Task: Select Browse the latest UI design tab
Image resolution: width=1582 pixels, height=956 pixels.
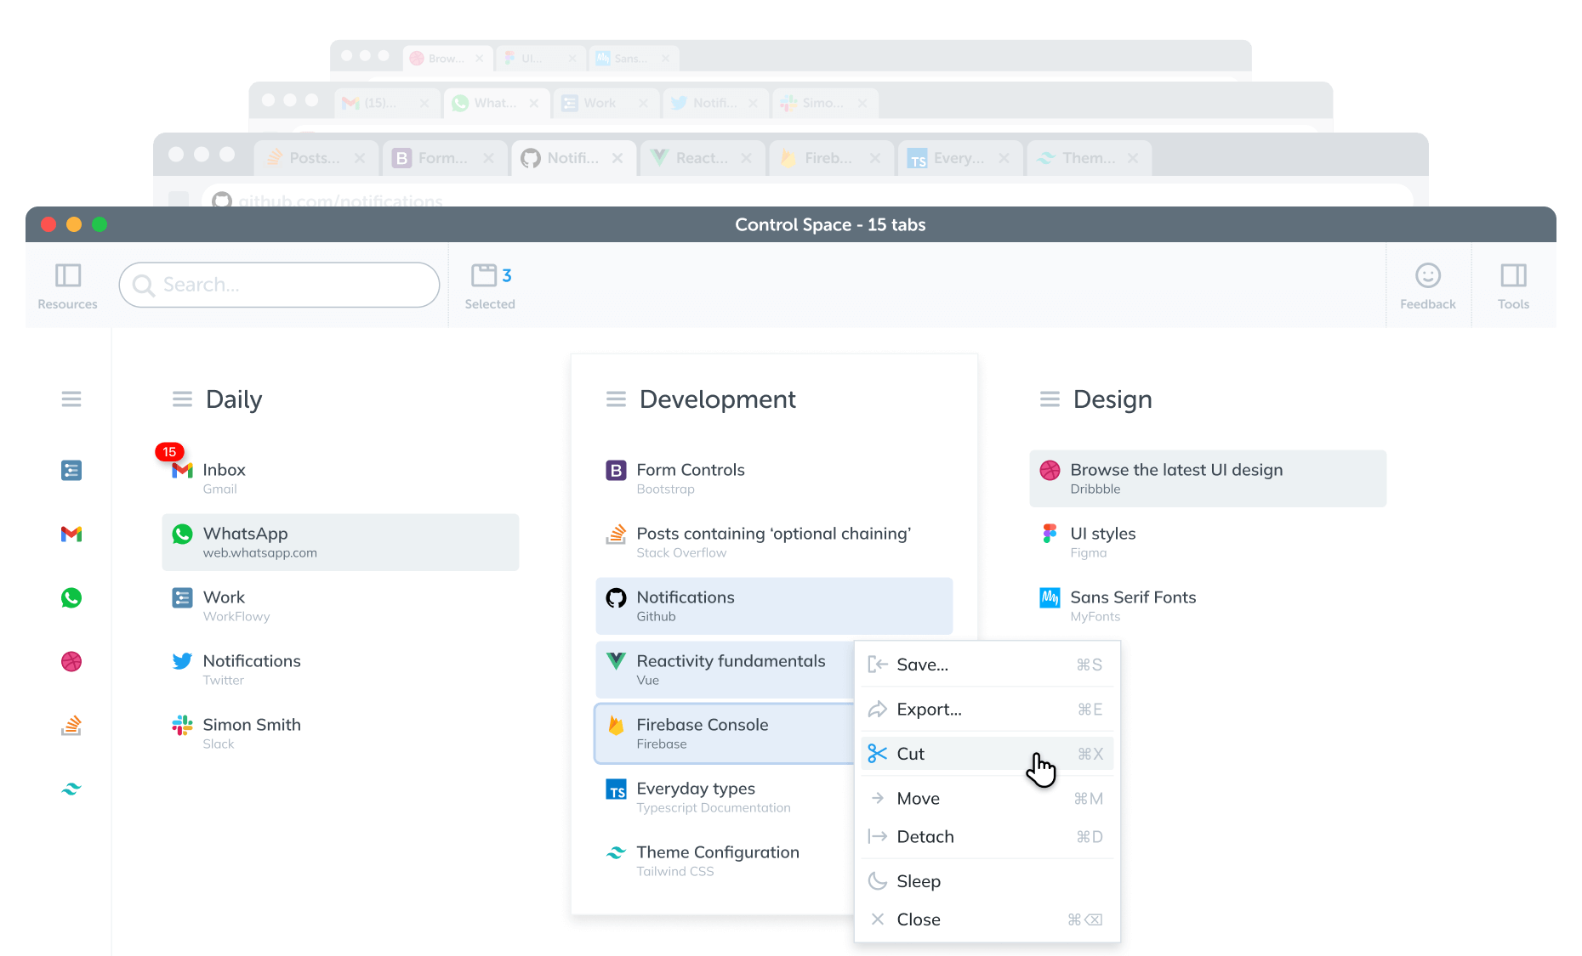Action: pyautogui.click(x=1208, y=478)
